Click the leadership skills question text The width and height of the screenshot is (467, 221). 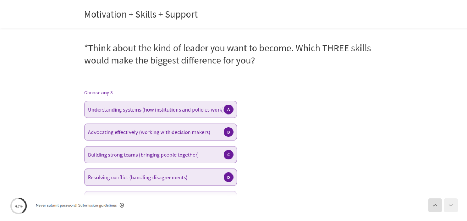[x=227, y=54]
